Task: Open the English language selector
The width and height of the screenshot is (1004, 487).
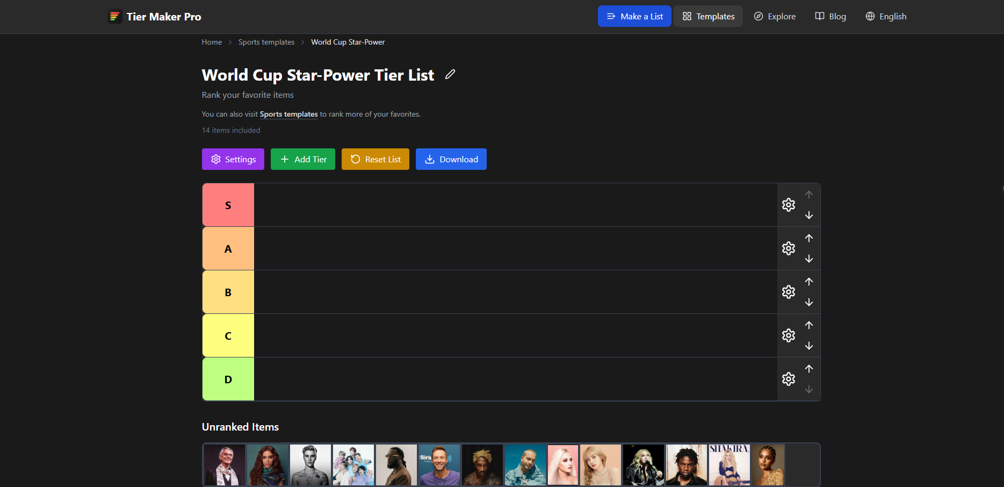Action: [886, 16]
